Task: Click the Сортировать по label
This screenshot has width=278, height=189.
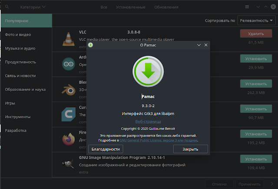Action: pos(220,20)
